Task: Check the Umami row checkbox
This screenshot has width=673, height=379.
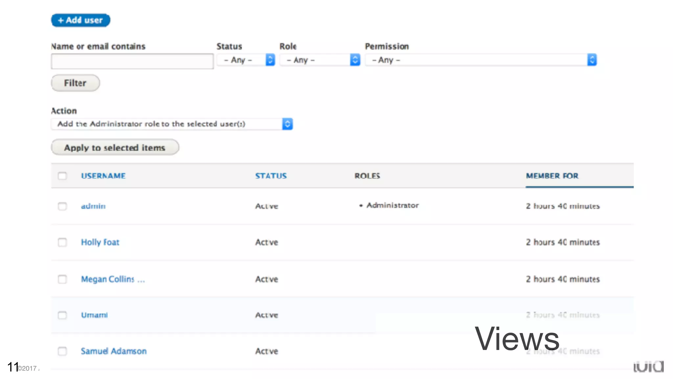Action: pyautogui.click(x=62, y=315)
